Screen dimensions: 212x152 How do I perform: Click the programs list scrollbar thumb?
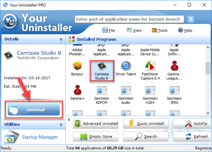tap(208, 68)
